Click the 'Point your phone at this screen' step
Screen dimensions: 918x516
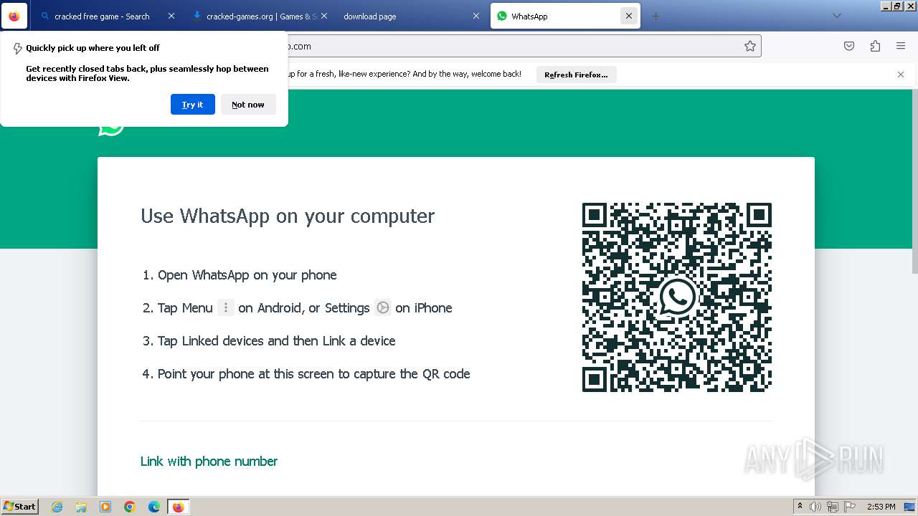[x=314, y=373]
